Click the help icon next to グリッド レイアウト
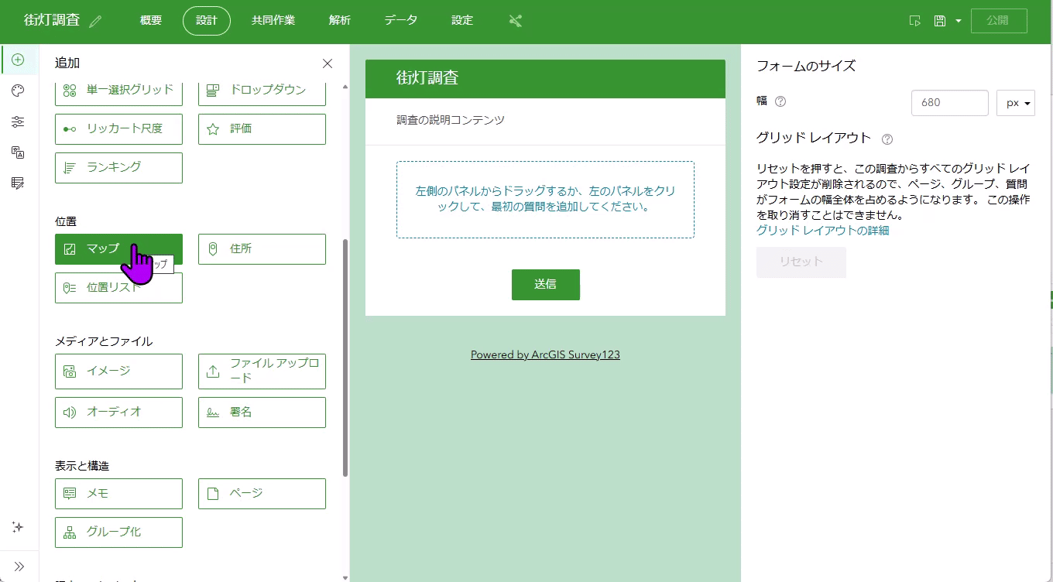Screen dimensions: 1053x582 887,139
